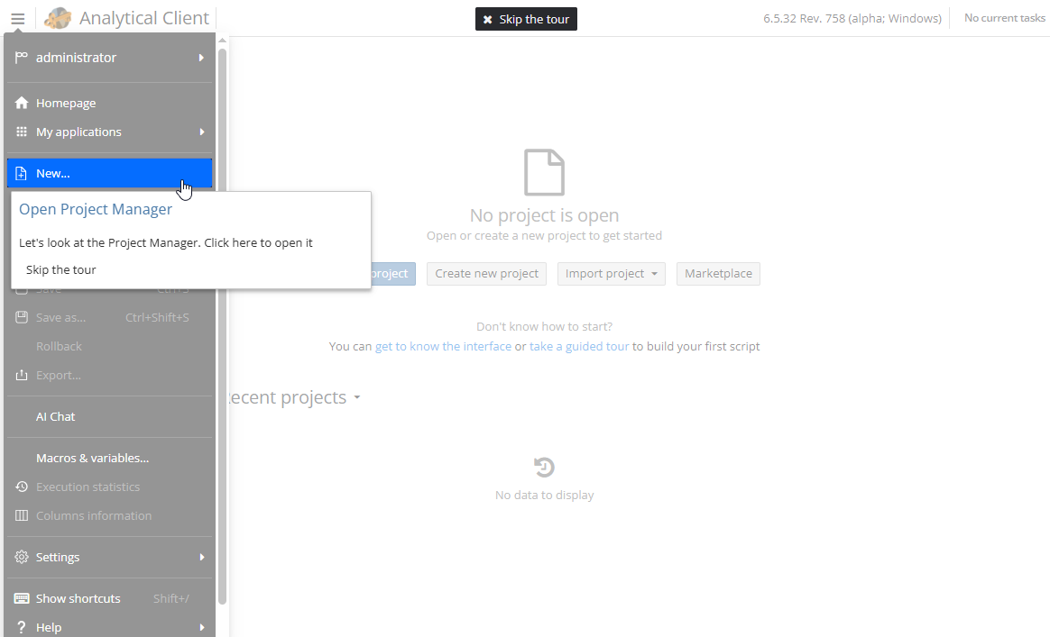1050x637 pixels.
Task: Click the Analytical Client logo icon
Action: point(58,18)
